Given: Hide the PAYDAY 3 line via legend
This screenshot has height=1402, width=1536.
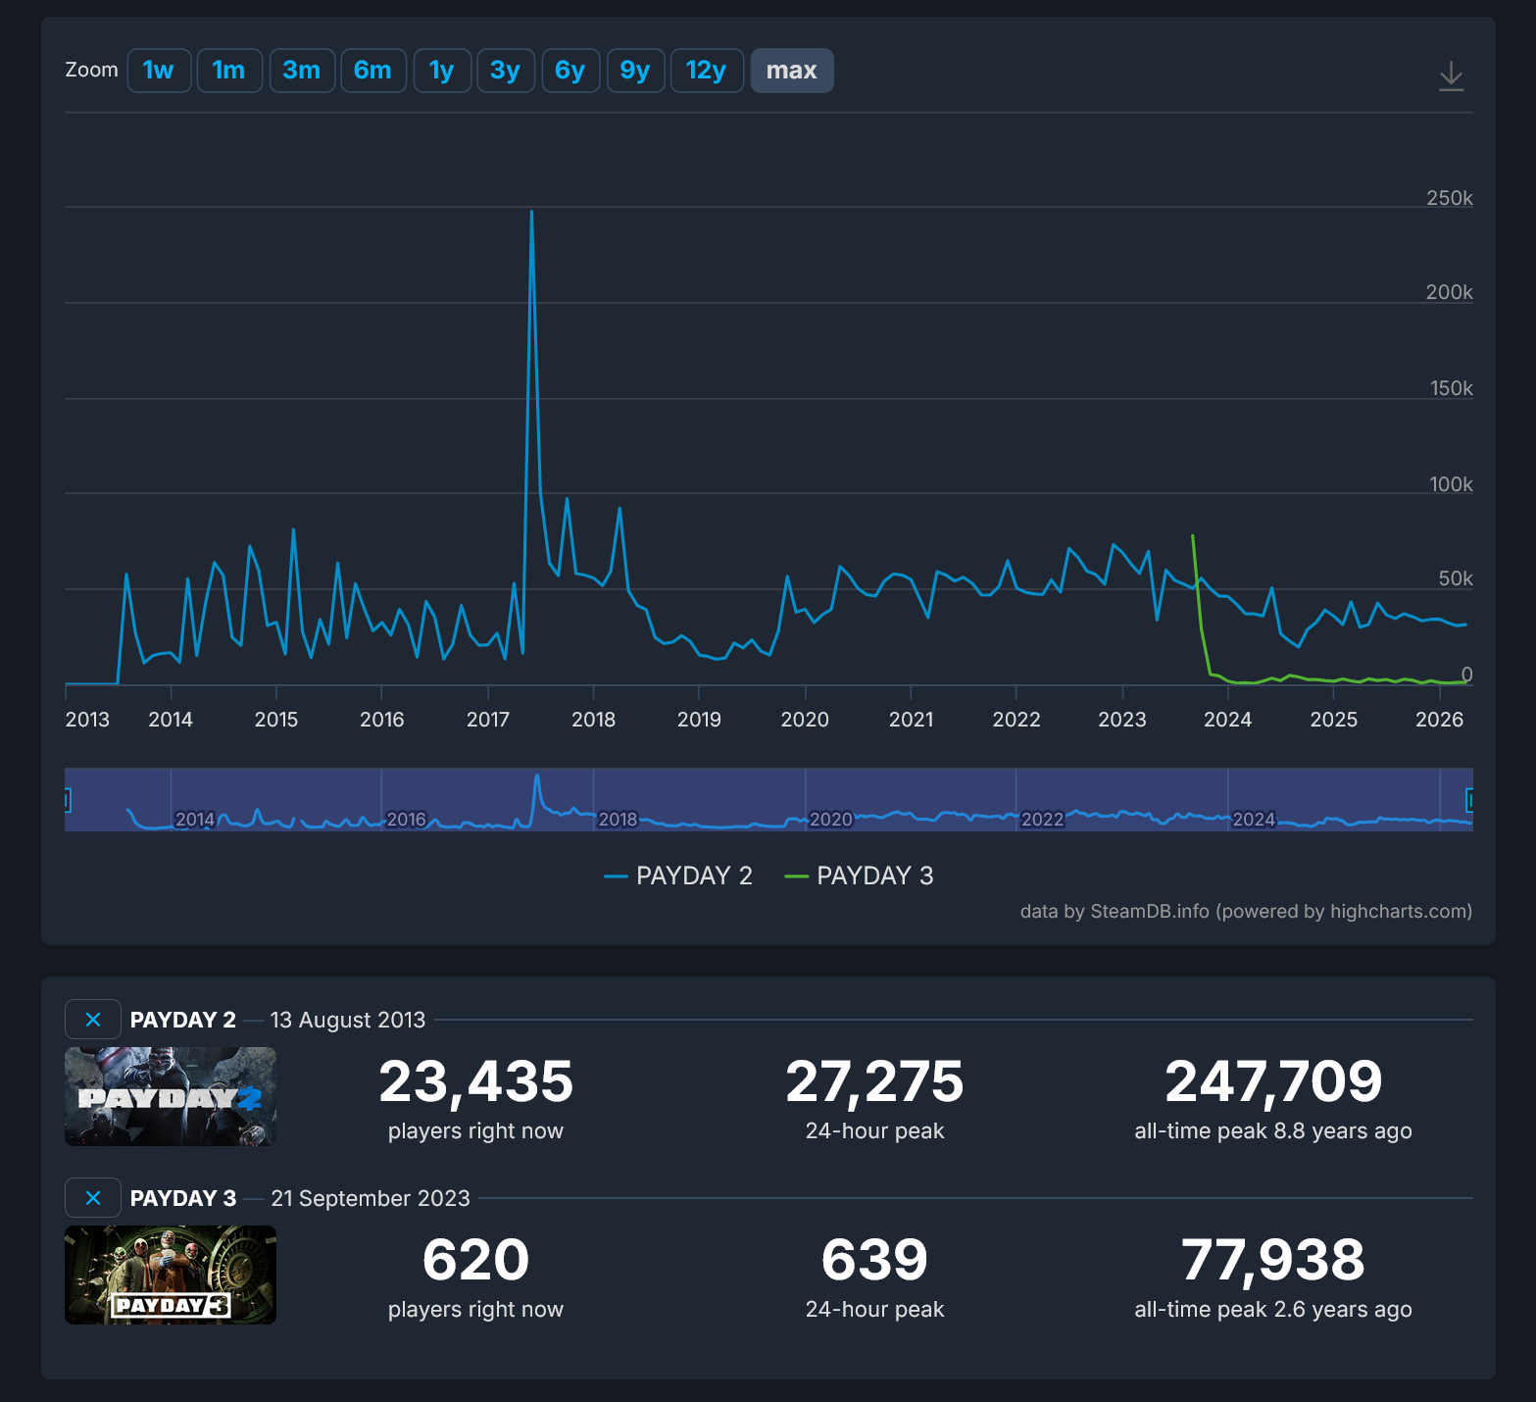Looking at the screenshot, I should tap(860, 876).
